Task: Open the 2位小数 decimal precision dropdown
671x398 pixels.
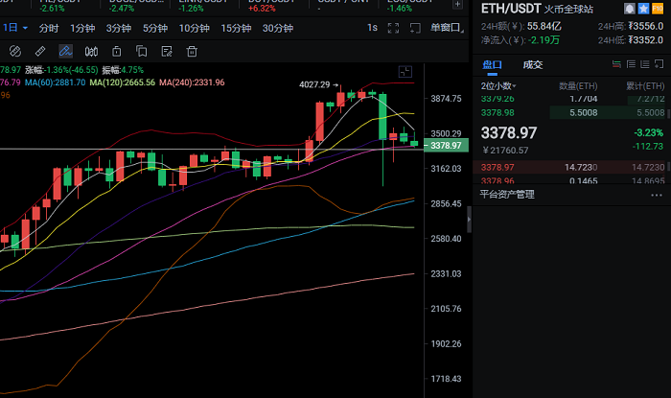Action: 502,85
